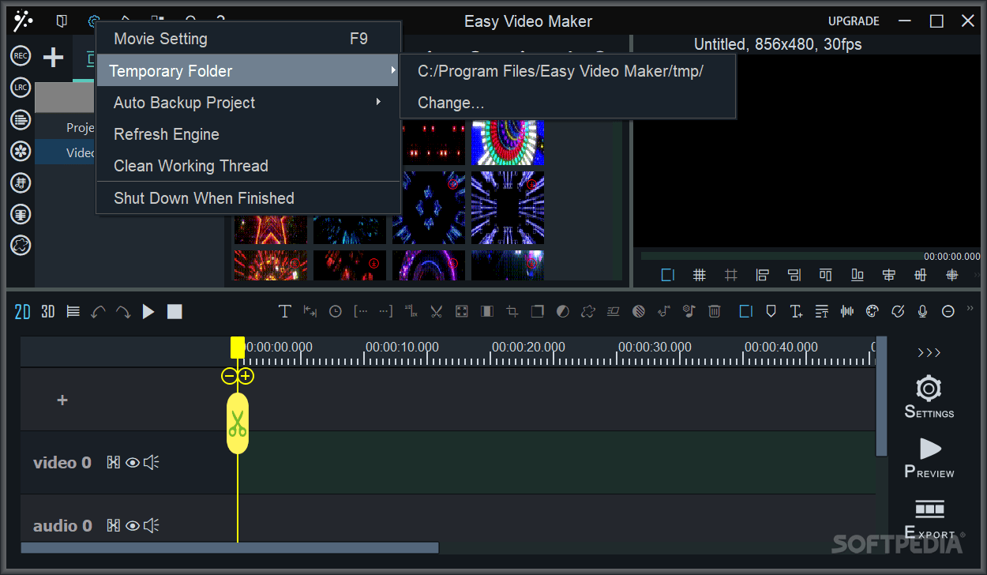Select the colorful rainbow tunnel thumbnail
Screen dimensions: 987x575
[508, 142]
